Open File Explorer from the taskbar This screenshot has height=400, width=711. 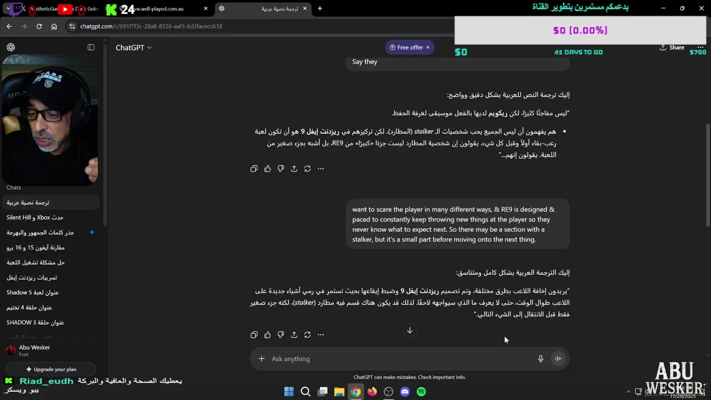pyautogui.click(x=339, y=392)
